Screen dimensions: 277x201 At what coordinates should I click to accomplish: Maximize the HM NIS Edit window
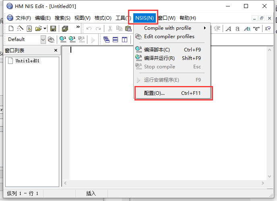click(246, 6)
